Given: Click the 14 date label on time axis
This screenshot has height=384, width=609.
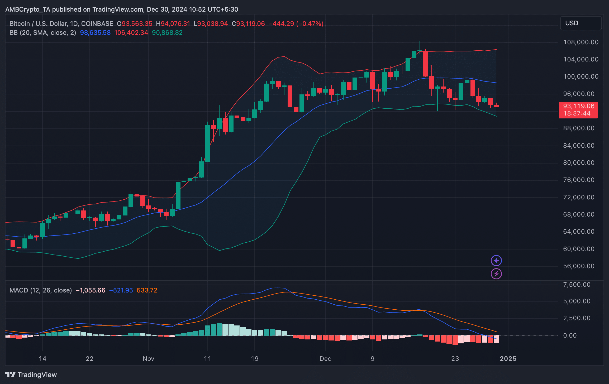Looking at the screenshot, I should [x=42, y=359].
